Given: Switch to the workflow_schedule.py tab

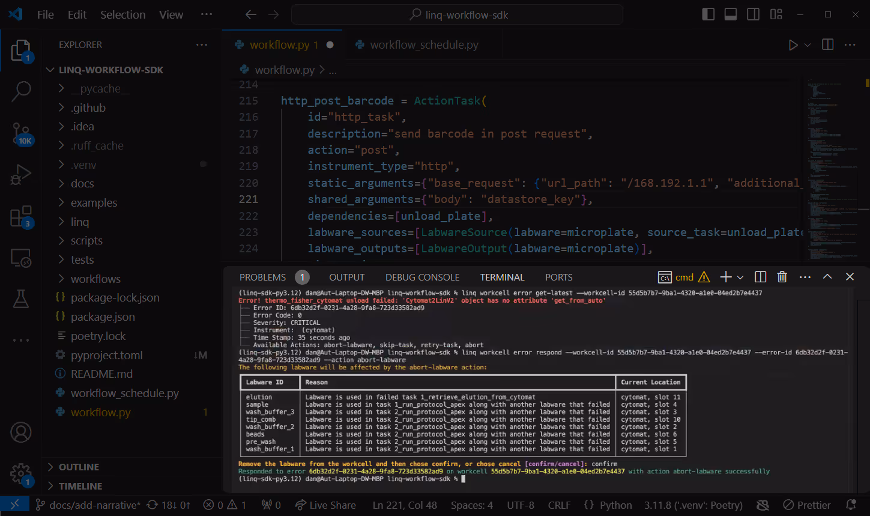Looking at the screenshot, I should (424, 44).
